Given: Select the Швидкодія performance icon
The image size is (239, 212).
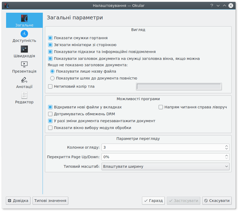Looking at the screenshot, I should tap(24, 49).
